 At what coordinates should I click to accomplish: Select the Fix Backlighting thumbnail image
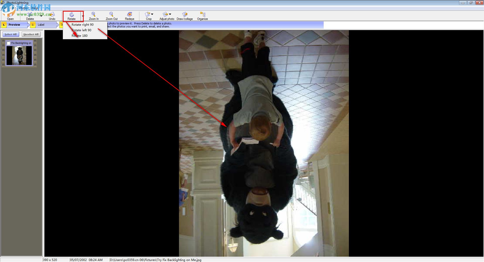point(19,55)
